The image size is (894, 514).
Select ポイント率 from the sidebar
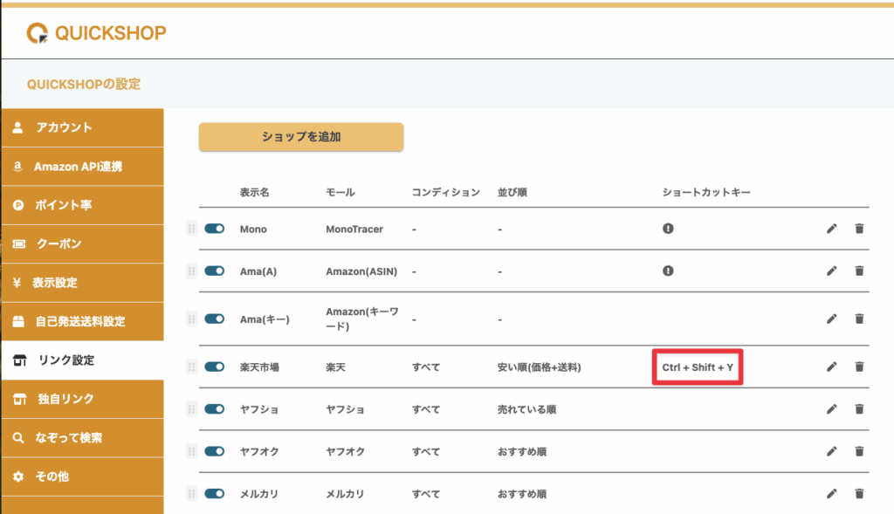[x=81, y=205]
